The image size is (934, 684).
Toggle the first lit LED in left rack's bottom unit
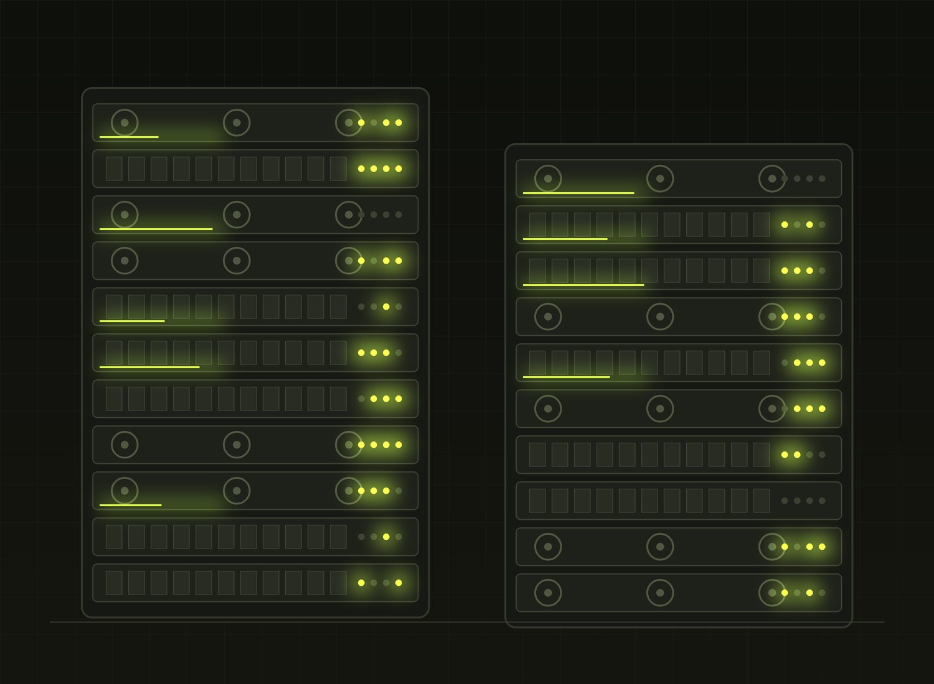coord(361,583)
